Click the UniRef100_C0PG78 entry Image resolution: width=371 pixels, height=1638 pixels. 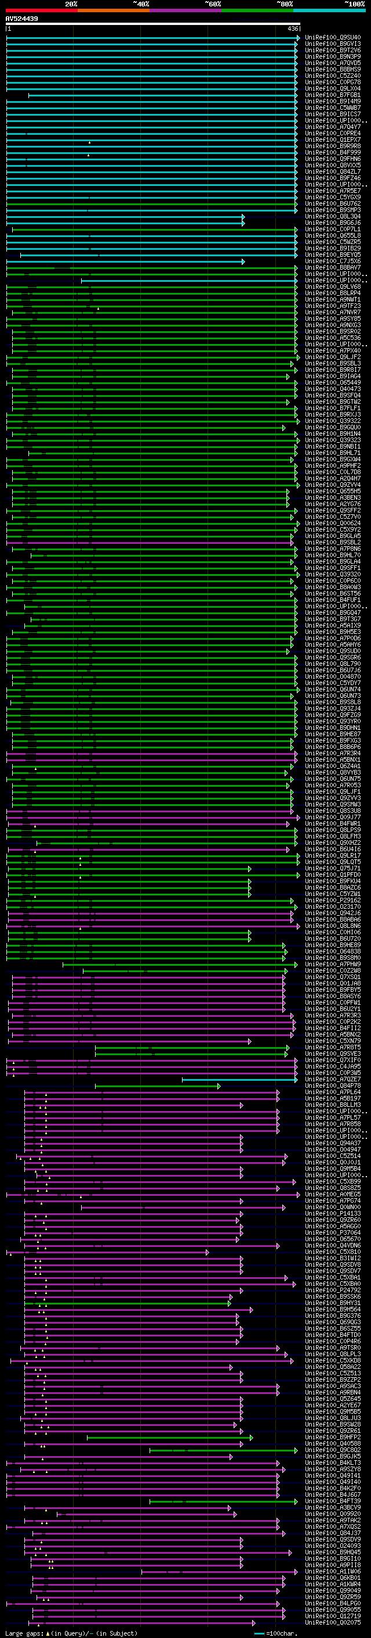click(x=333, y=82)
